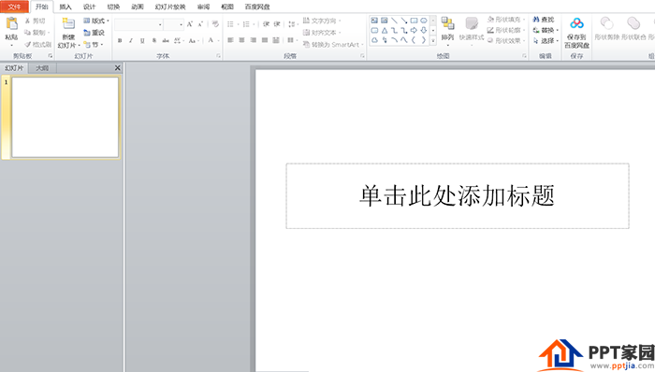Screen dimensions: 655x372
Task: Close the slides thumbnail pane
Action: (x=117, y=67)
